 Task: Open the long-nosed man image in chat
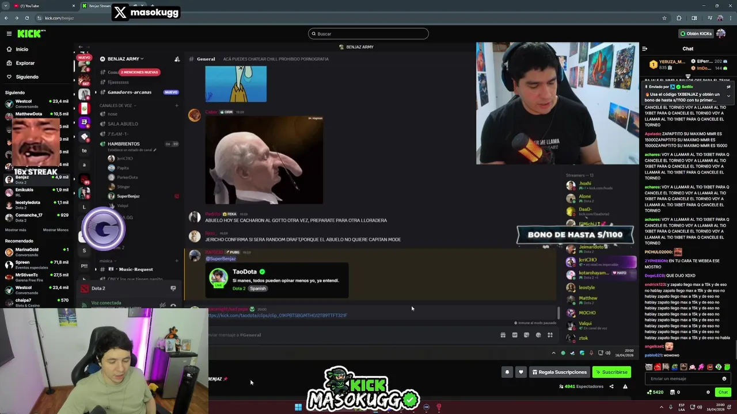point(264,160)
